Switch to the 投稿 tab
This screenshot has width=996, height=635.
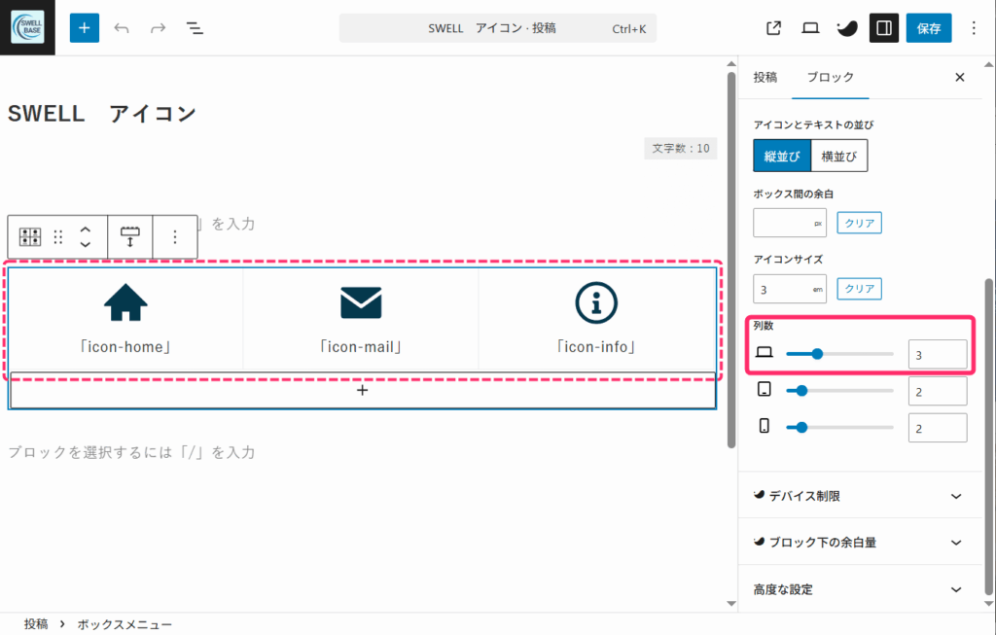(765, 78)
